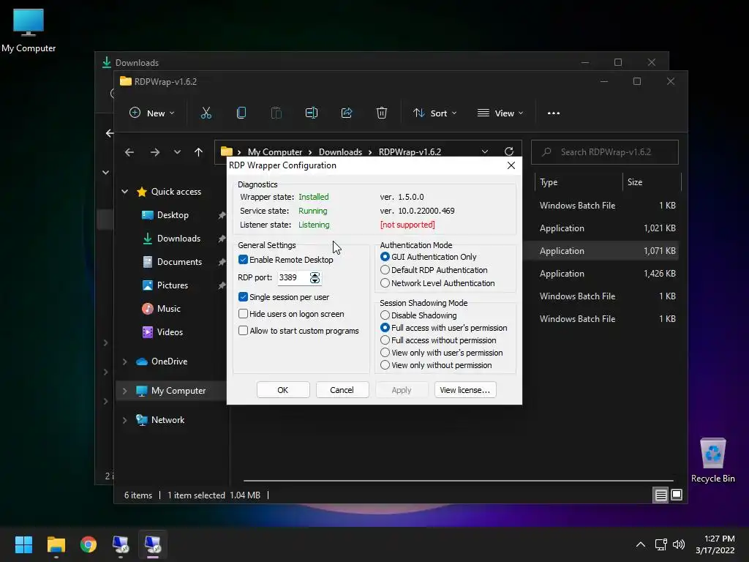Screen dimensions: 749x562
Task: Click the Paste icon in Explorer toolbar
Action: 276,113
